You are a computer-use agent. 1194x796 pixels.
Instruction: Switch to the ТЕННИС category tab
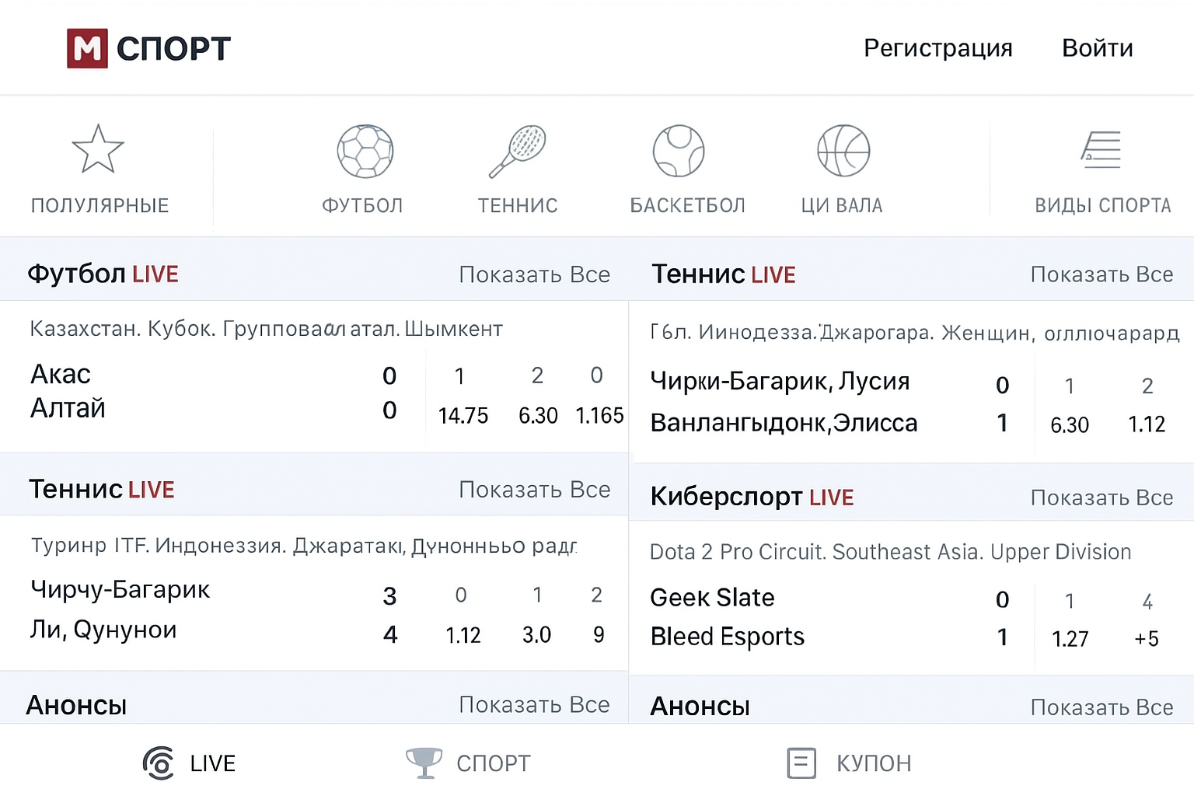tap(518, 205)
